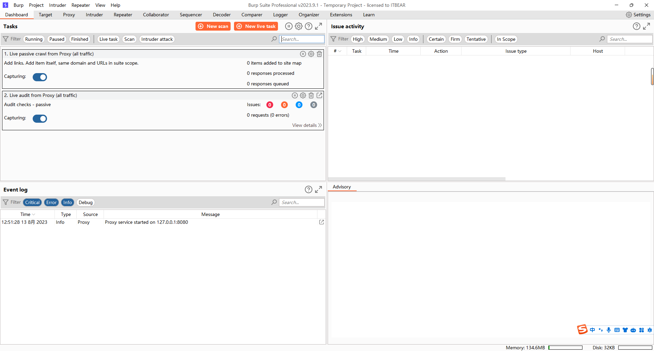Open the Proxy service event in new window
The image size is (654, 351).
[x=322, y=222]
